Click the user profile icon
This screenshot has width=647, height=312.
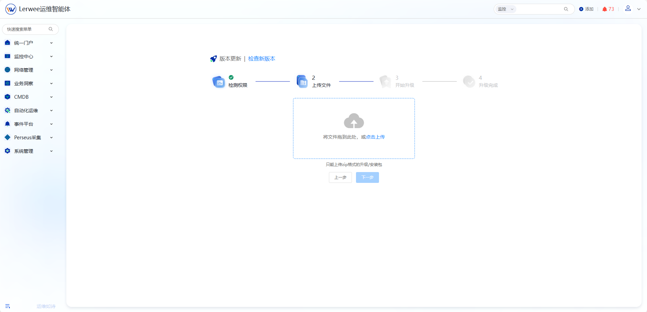tap(628, 8)
